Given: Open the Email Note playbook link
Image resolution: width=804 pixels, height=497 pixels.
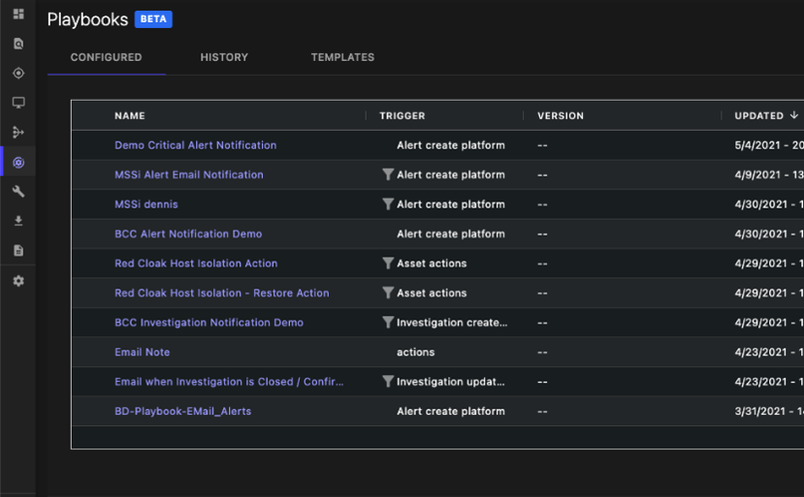Looking at the screenshot, I should pos(142,353).
